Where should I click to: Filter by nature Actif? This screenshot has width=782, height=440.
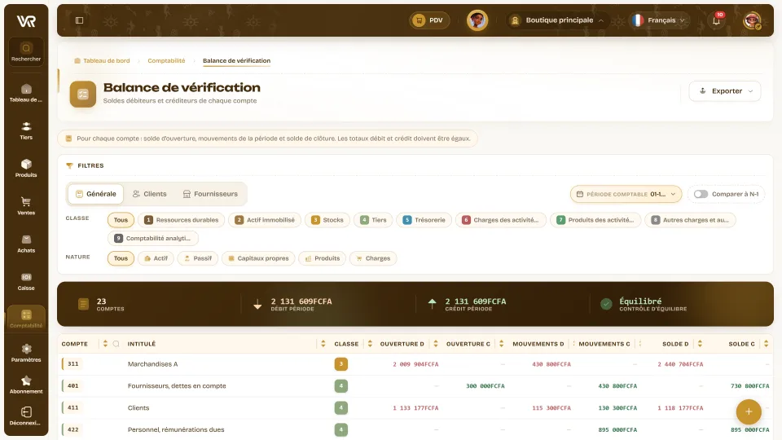[156, 258]
